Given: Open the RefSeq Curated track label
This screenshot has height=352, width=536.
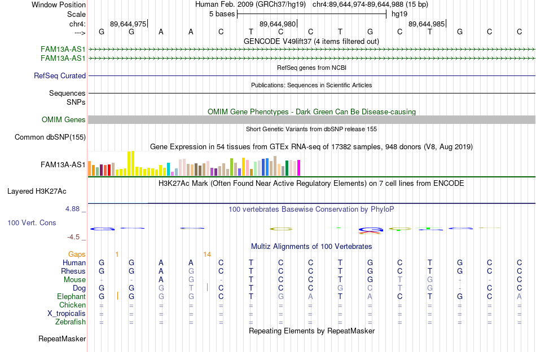Looking at the screenshot, I should click(60, 75).
